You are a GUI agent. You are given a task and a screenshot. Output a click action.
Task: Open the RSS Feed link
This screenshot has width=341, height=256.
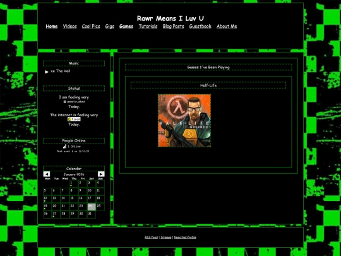coord(151,237)
